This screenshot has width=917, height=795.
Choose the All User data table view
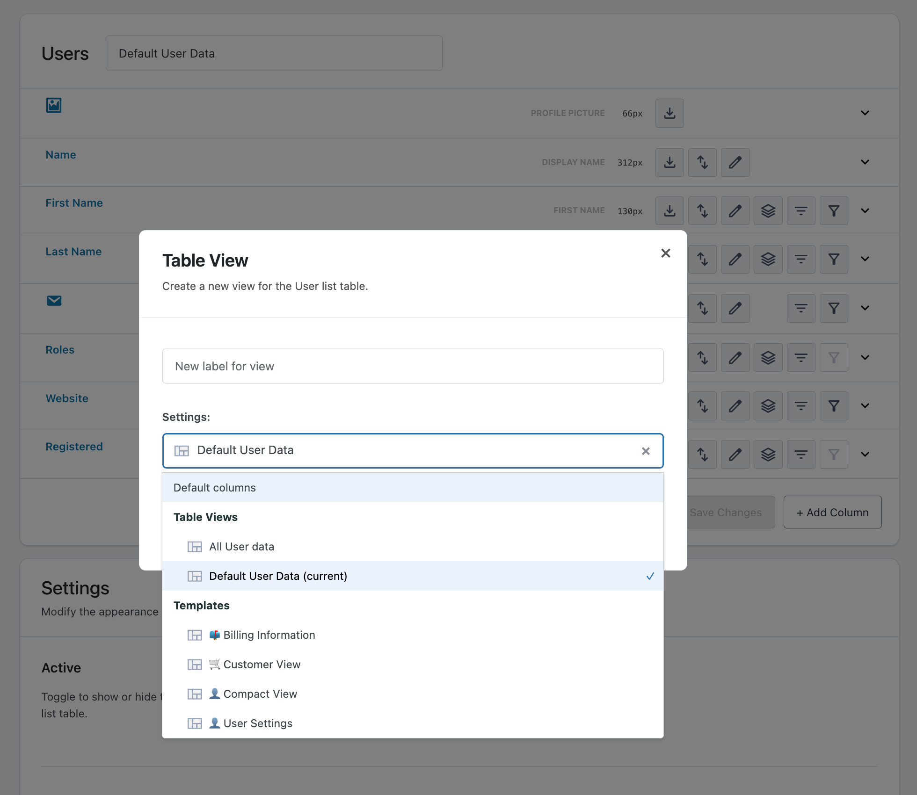tap(241, 547)
